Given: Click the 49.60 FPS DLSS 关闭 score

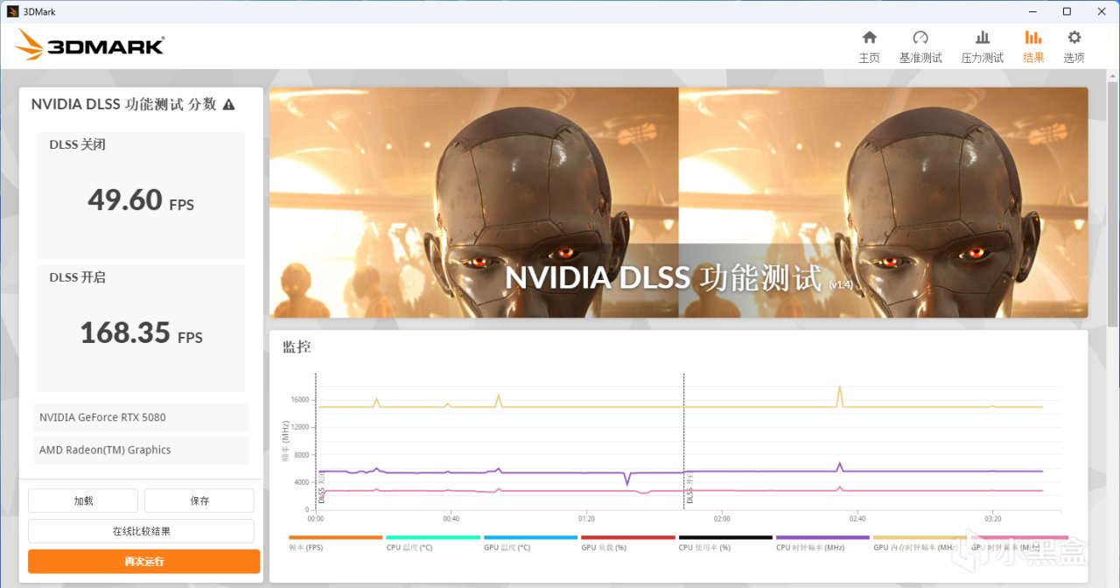Looking at the screenshot, I should 141,200.
